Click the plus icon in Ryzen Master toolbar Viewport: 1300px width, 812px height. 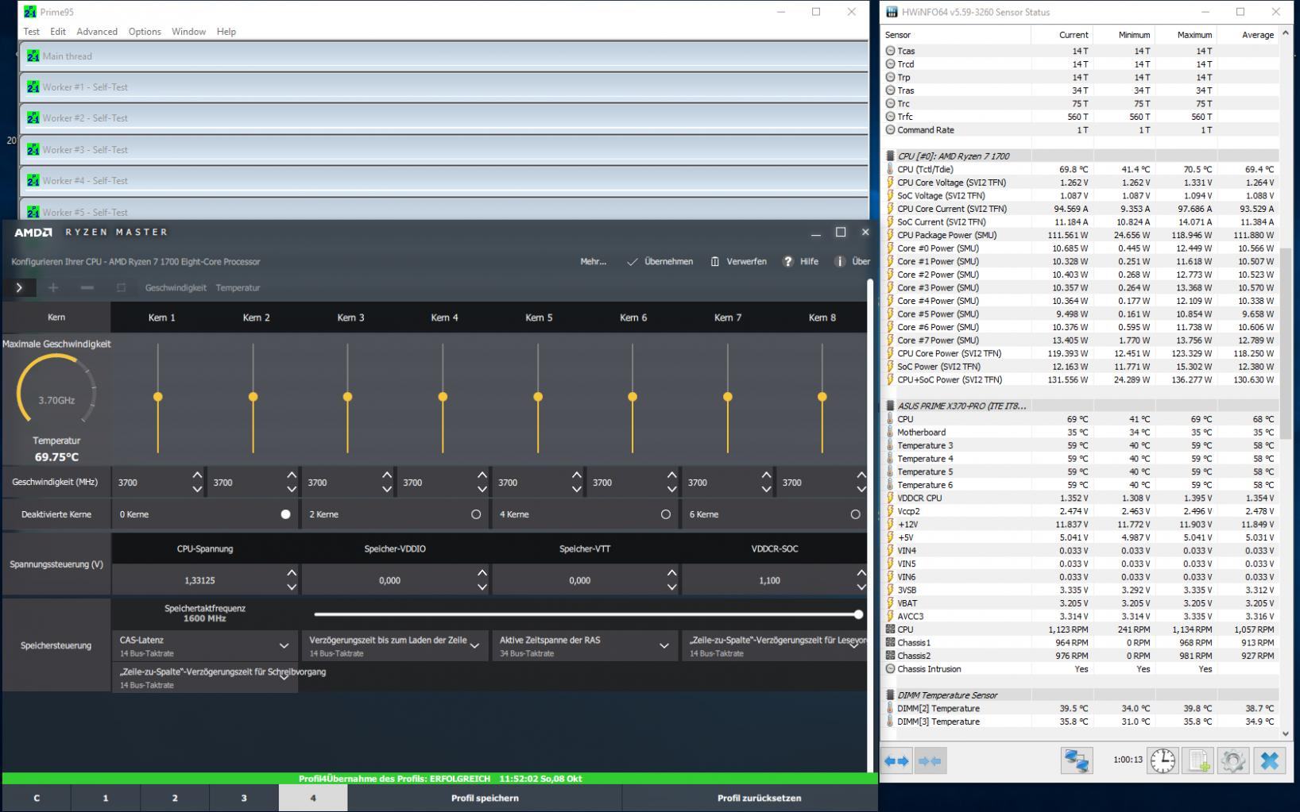52,287
